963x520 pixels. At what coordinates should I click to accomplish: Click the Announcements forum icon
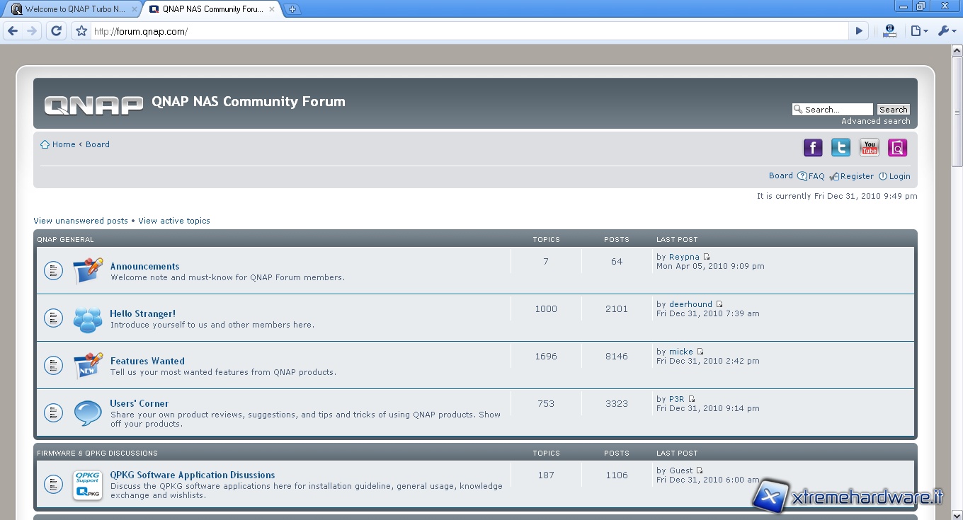pos(88,270)
